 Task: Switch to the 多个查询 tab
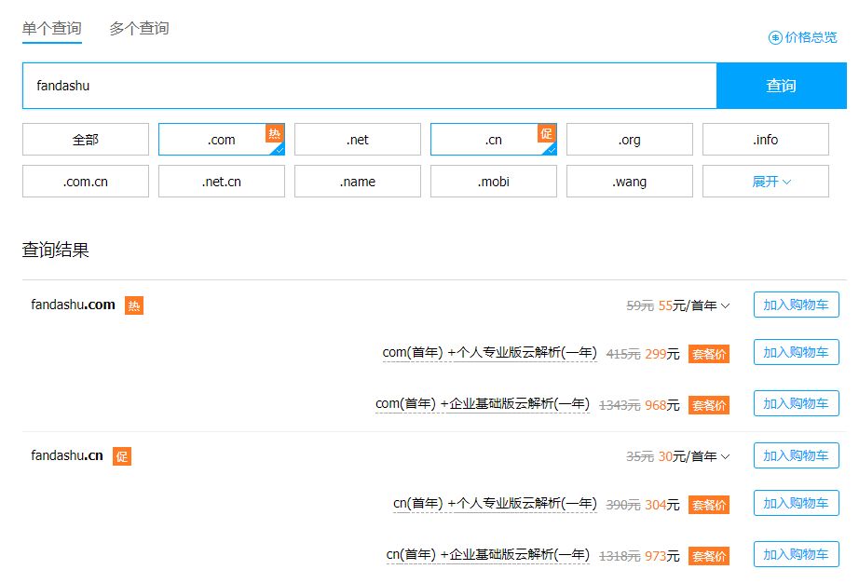pyautogui.click(x=140, y=28)
